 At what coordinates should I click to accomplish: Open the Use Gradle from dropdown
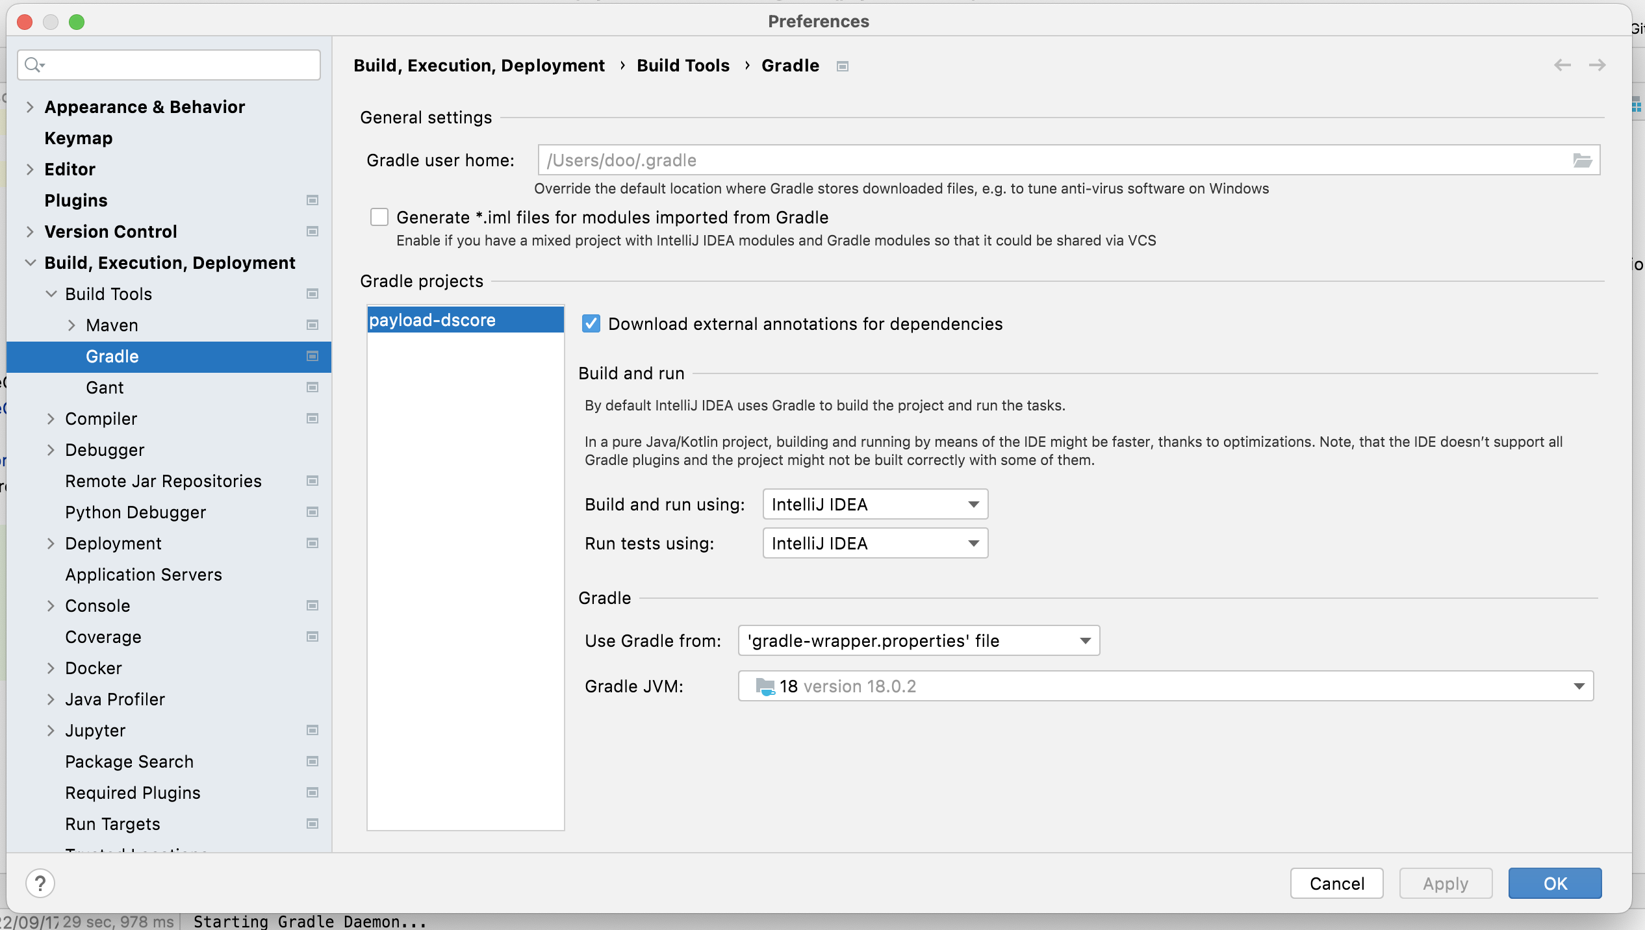pos(919,640)
